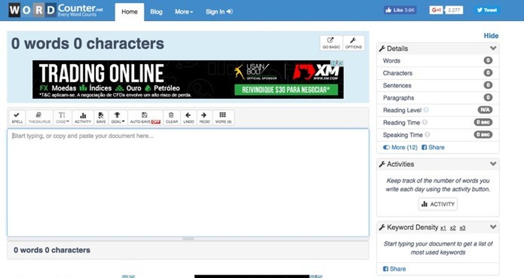Click the Words row in Details
Viewport: 524px width, 278px height.
[438, 61]
